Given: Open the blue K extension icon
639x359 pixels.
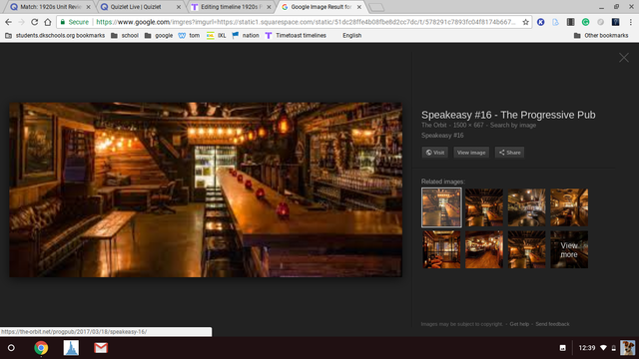Looking at the screenshot, I should (x=541, y=22).
